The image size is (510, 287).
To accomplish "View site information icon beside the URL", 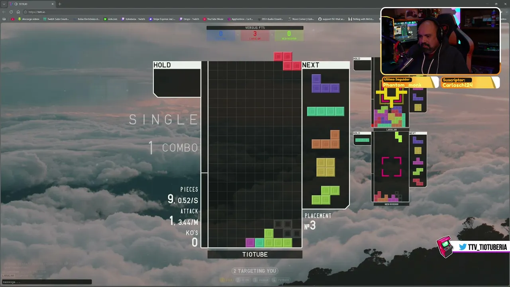I will pyautogui.click(x=26, y=12).
